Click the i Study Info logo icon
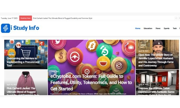The height and width of the screenshot is (108, 180). point(6,28)
